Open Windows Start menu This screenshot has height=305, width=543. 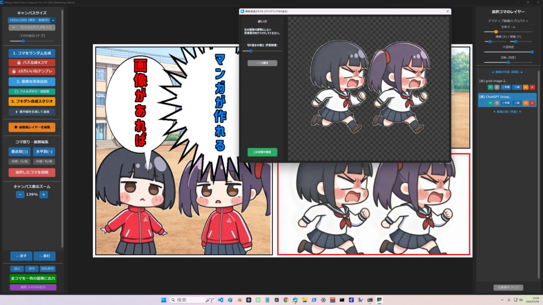coord(163,300)
